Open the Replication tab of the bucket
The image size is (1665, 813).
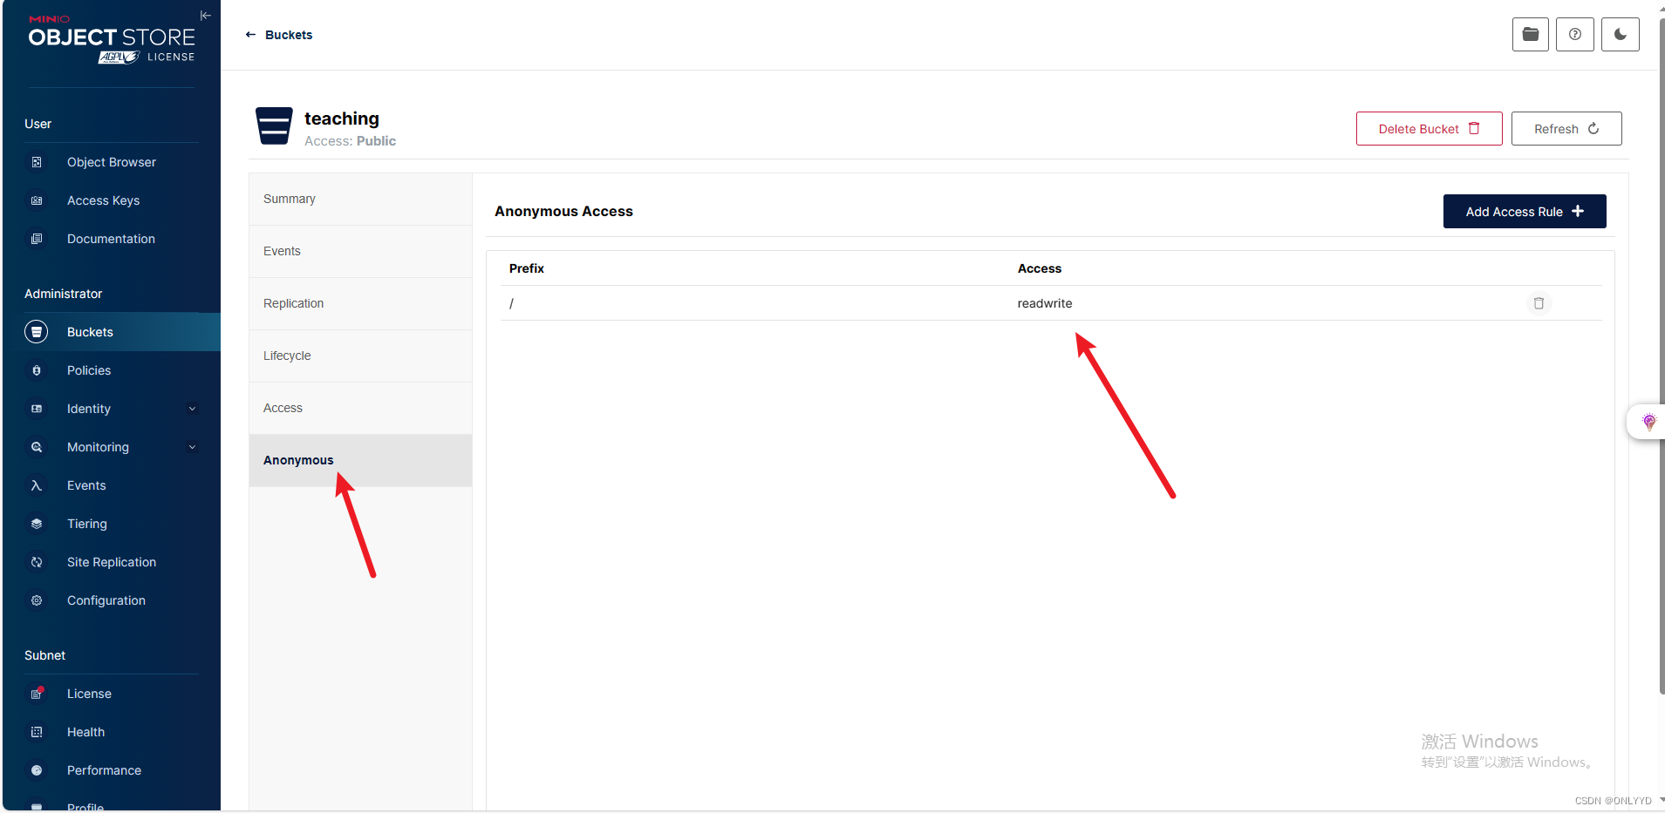(293, 303)
